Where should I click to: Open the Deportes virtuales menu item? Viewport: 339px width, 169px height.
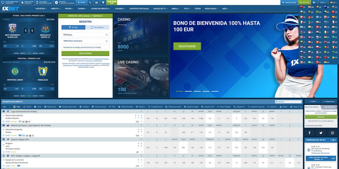click(139, 9)
